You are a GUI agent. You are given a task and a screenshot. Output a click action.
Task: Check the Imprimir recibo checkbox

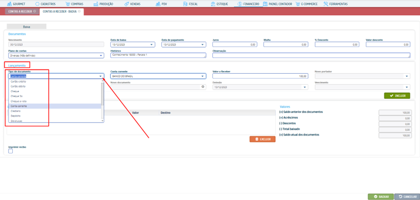(x=10, y=151)
